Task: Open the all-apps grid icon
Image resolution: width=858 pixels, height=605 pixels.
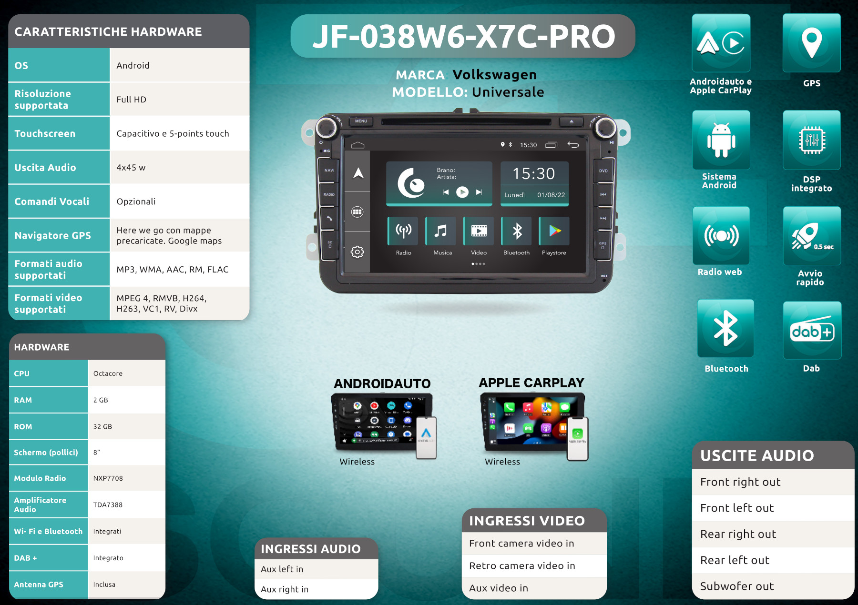Action: (357, 212)
